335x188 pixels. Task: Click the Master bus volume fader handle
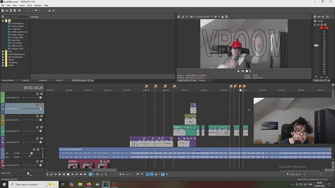tap(316, 46)
